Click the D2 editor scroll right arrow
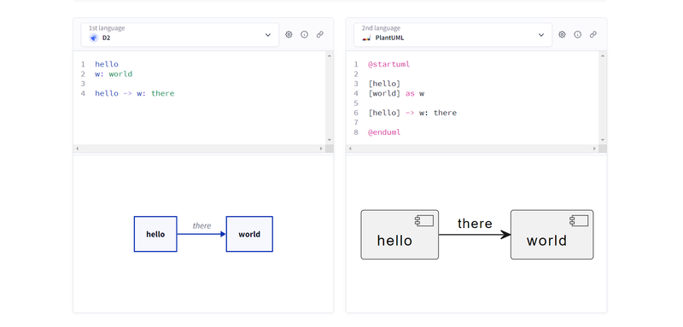Viewport: 683px width, 327px height. (321, 149)
